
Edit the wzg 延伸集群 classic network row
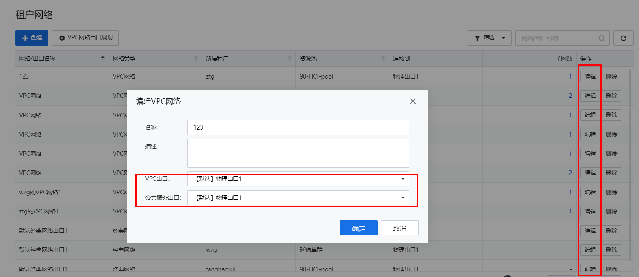pyautogui.click(x=590, y=249)
